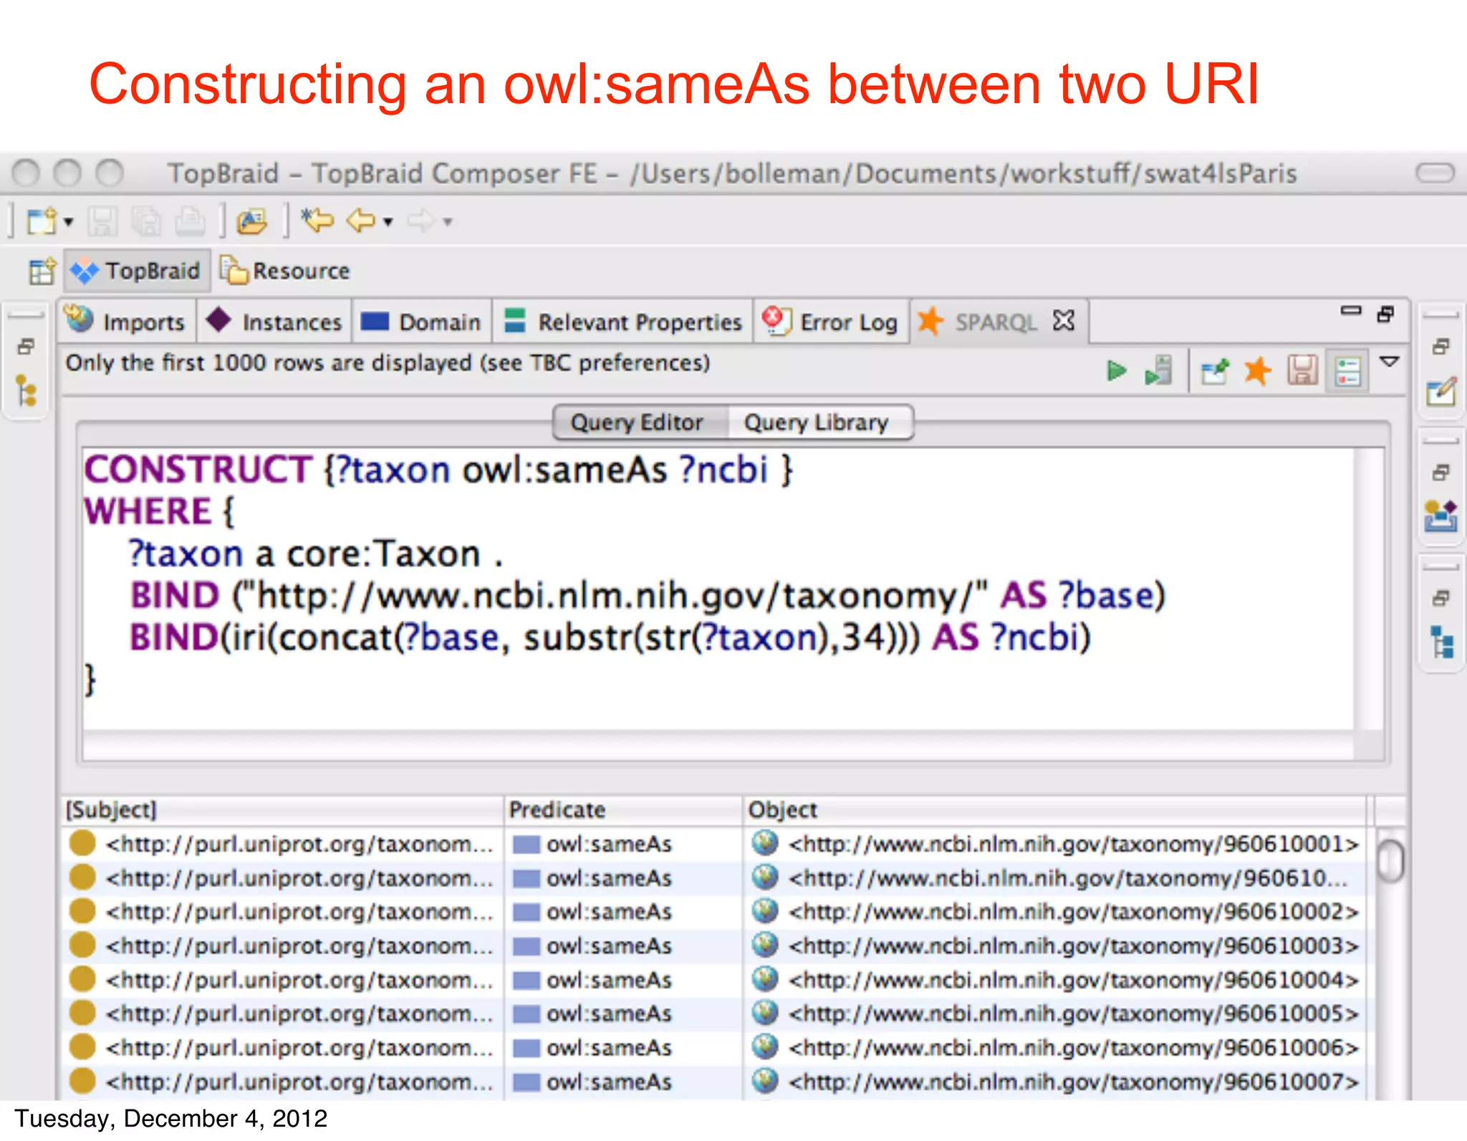This screenshot has width=1467, height=1141.
Task: Open the form editor icon in right sidebar
Action: click(x=1440, y=391)
